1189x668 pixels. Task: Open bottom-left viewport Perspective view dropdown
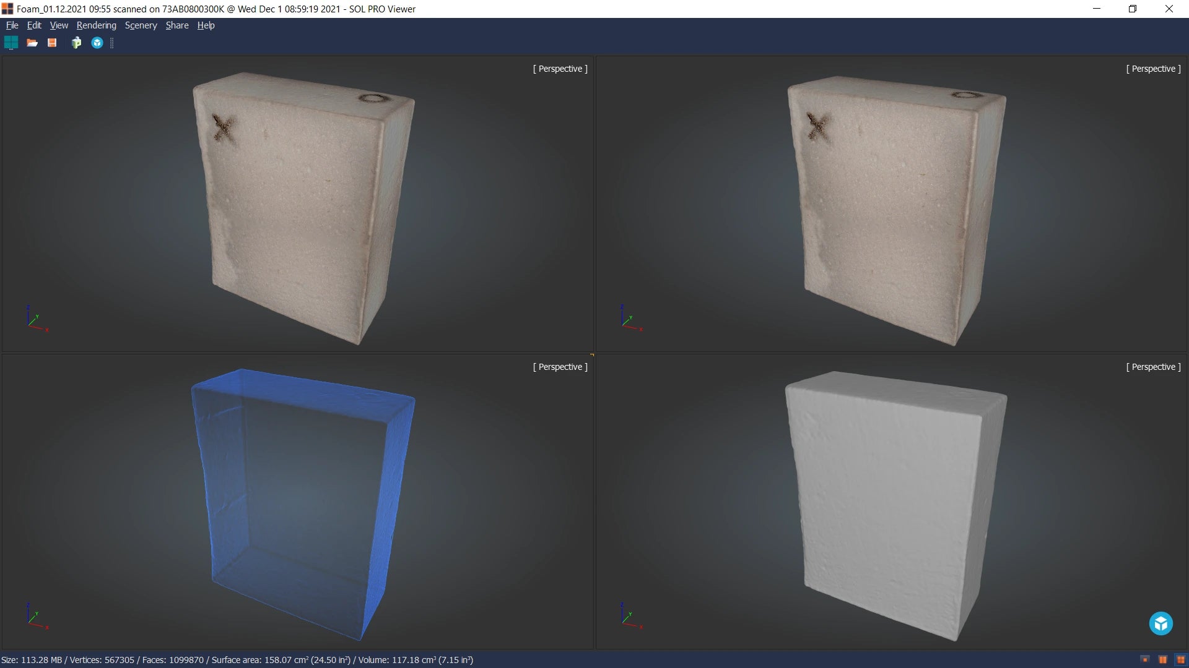(560, 367)
